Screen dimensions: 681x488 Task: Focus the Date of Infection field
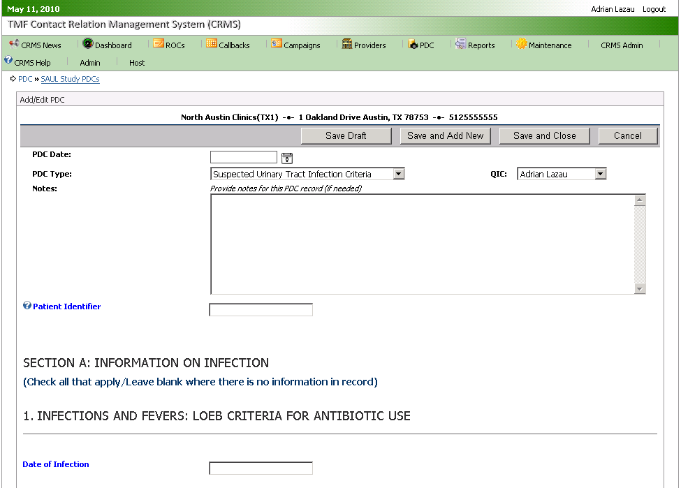[261, 468]
